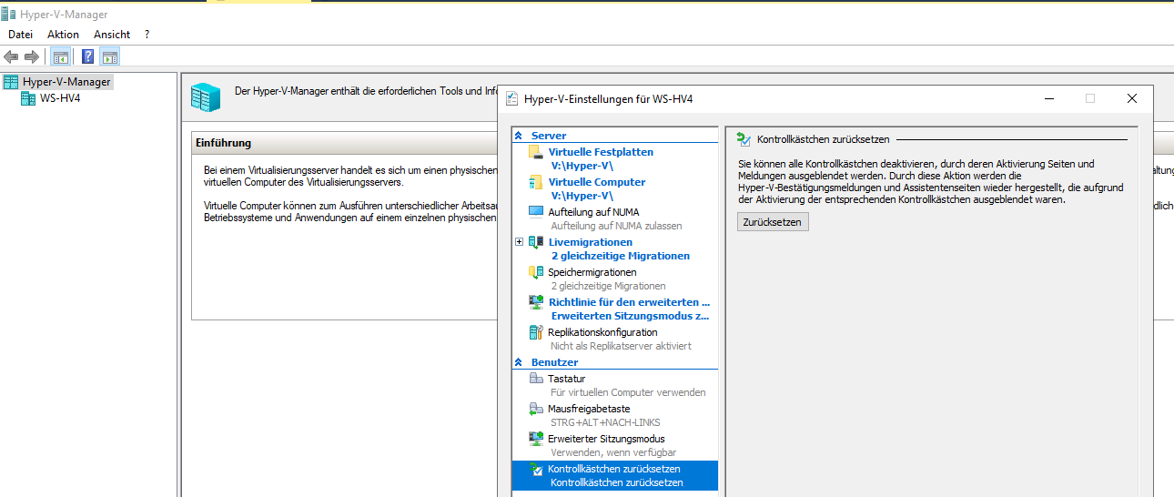Click 'STRG+ALT+NACH-LINKS' subtext

point(605,422)
